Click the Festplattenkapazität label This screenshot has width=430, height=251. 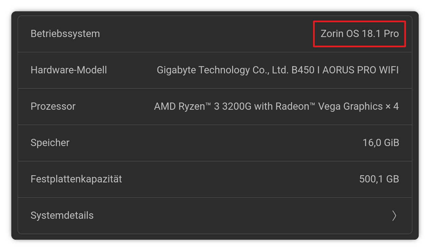(x=76, y=179)
